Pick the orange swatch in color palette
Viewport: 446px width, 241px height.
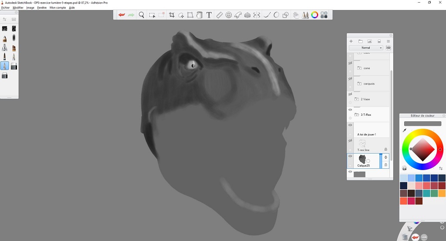point(442,193)
